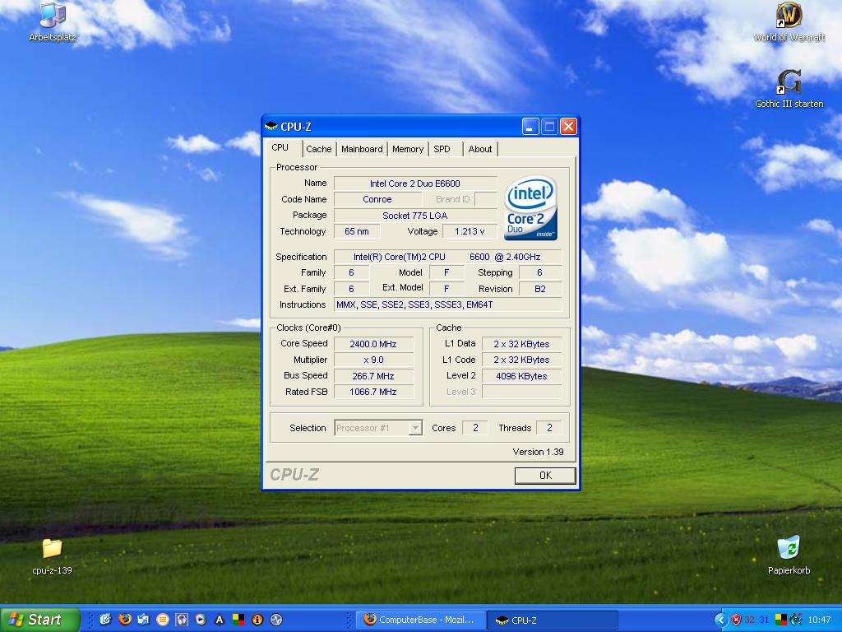
Task: Click the Code Name value Conroe
Action: [x=377, y=199]
